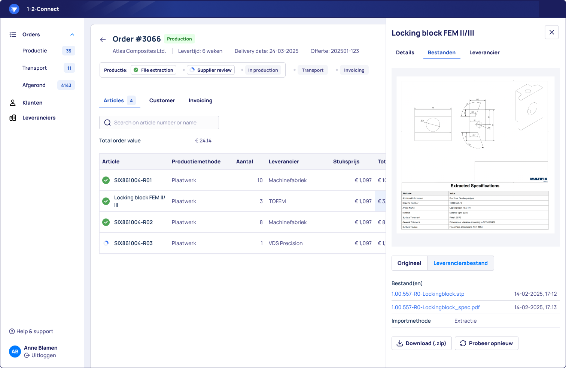The image size is (566, 368).
Task: Click the Supplier review progress step
Action: (211, 70)
